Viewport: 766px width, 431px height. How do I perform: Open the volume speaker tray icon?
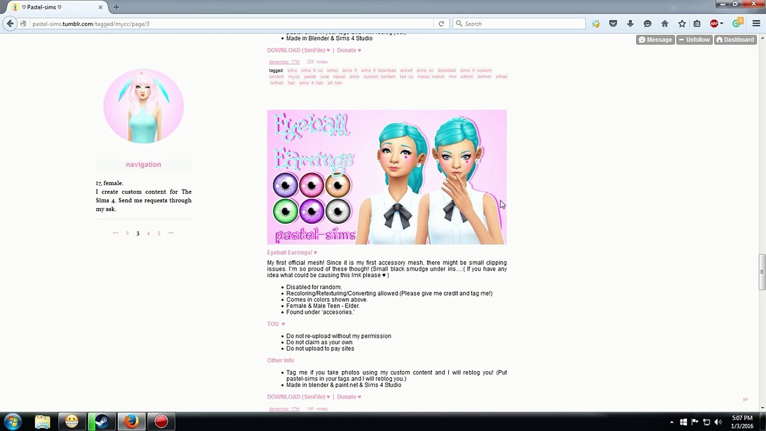[x=718, y=422]
